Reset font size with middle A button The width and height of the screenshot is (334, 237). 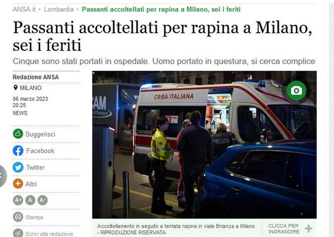[x=30, y=200]
